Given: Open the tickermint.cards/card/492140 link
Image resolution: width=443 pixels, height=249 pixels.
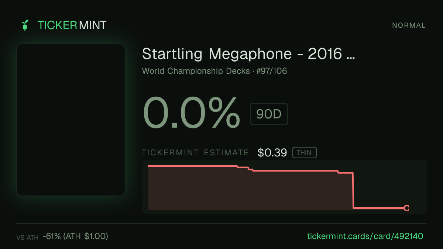Looking at the screenshot, I should tap(365, 236).
